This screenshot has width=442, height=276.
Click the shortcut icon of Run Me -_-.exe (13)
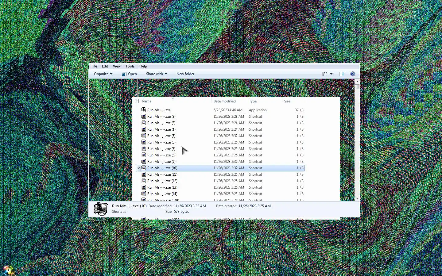(144, 187)
